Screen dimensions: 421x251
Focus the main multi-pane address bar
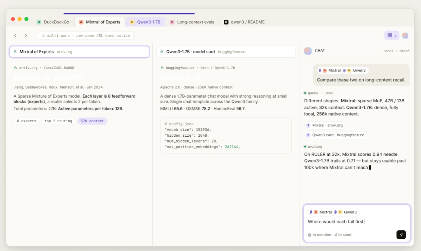coord(86,36)
